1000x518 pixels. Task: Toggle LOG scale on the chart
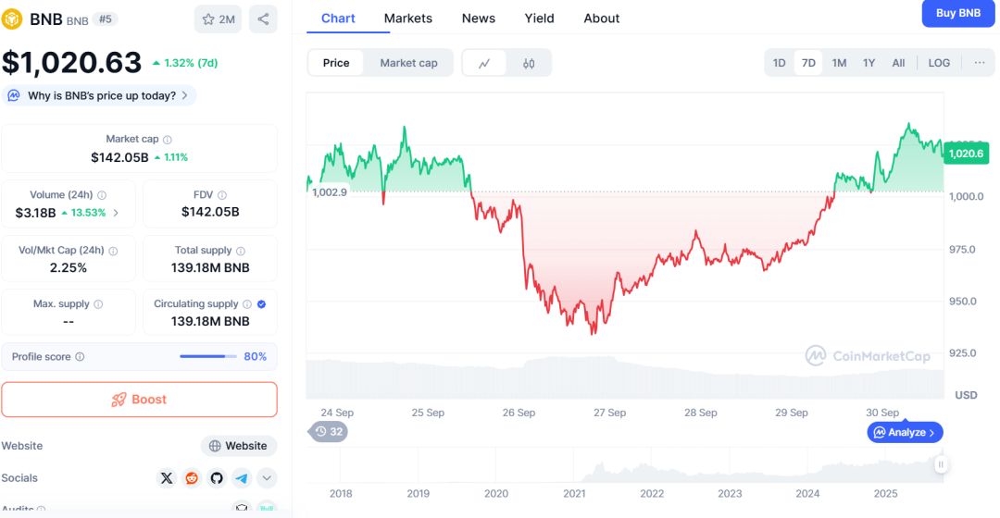[x=939, y=63]
